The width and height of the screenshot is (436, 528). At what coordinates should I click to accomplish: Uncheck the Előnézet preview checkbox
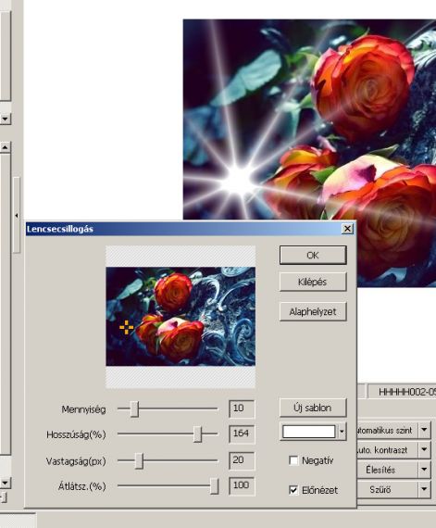[x=293, y=490]
